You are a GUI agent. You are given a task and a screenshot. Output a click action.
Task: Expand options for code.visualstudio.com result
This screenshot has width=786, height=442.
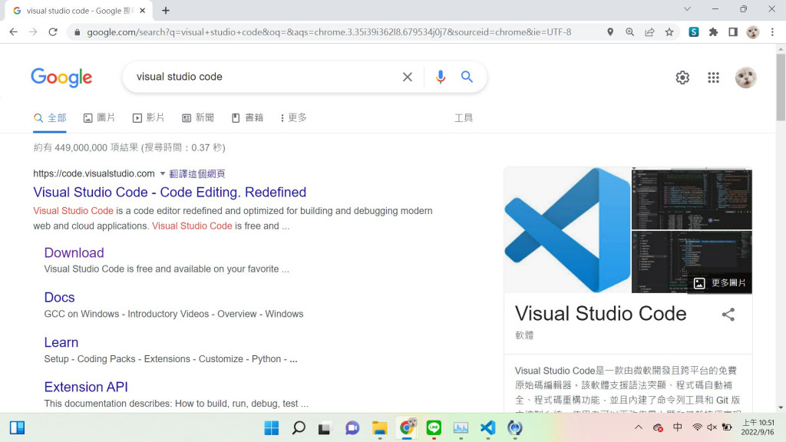tap(163, 174)
